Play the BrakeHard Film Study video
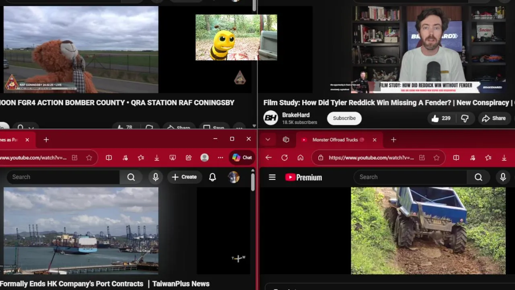Screen dimensions: 515x290 428,50
